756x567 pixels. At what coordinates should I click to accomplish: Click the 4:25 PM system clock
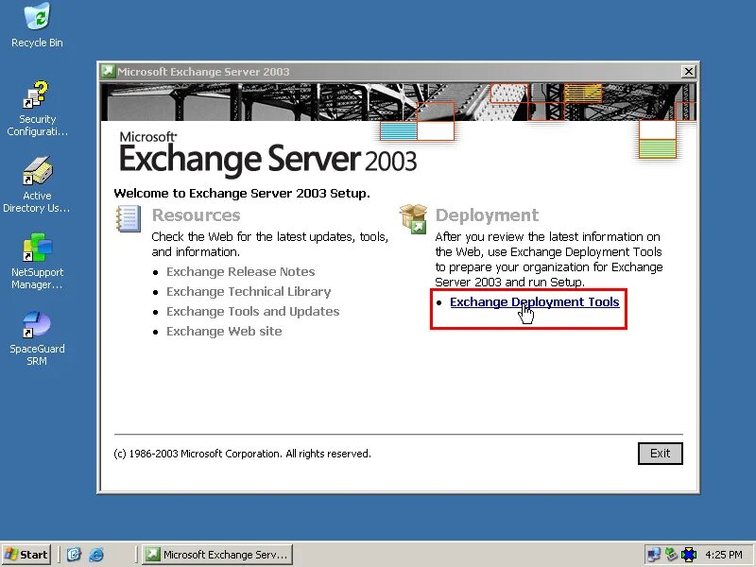click(x=723, y=555)
